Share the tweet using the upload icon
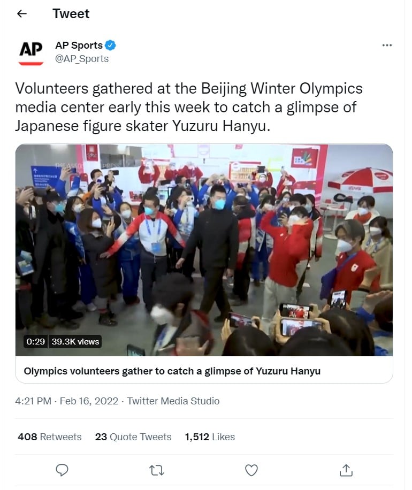 tap(346, 470)
